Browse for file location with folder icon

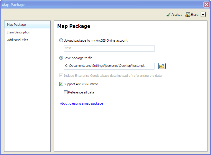point(162,66)
